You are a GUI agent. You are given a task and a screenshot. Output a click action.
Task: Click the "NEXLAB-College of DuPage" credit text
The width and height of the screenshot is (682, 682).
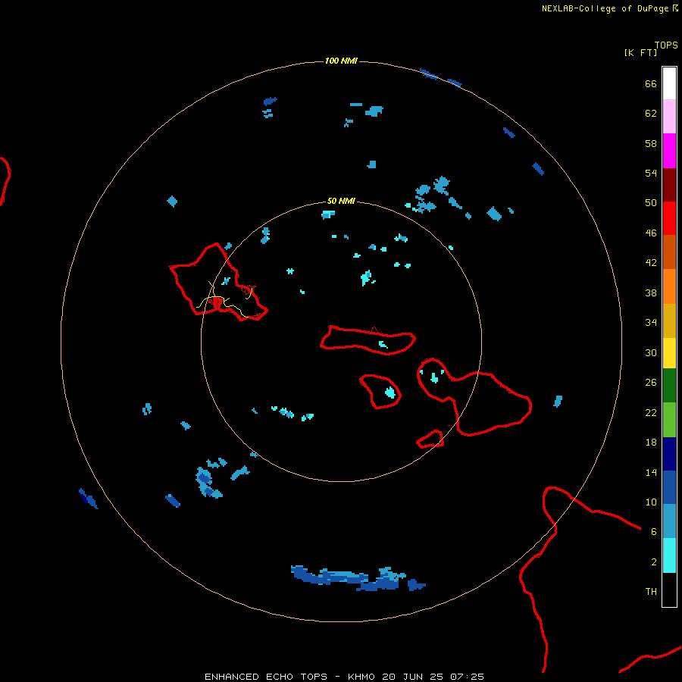tap(606, 8)
